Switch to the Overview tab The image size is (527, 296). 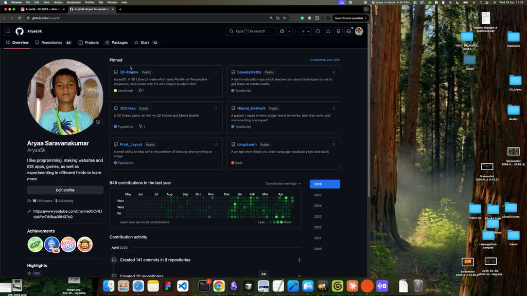click(x=17, y=43)
